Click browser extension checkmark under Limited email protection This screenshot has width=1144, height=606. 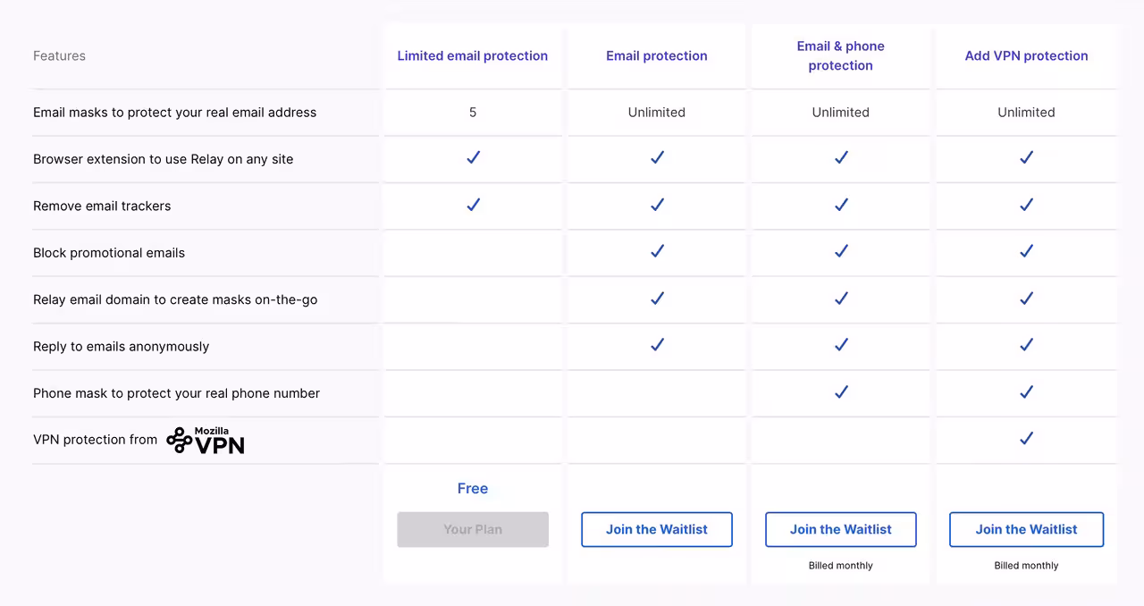click(x=473, y=158)
